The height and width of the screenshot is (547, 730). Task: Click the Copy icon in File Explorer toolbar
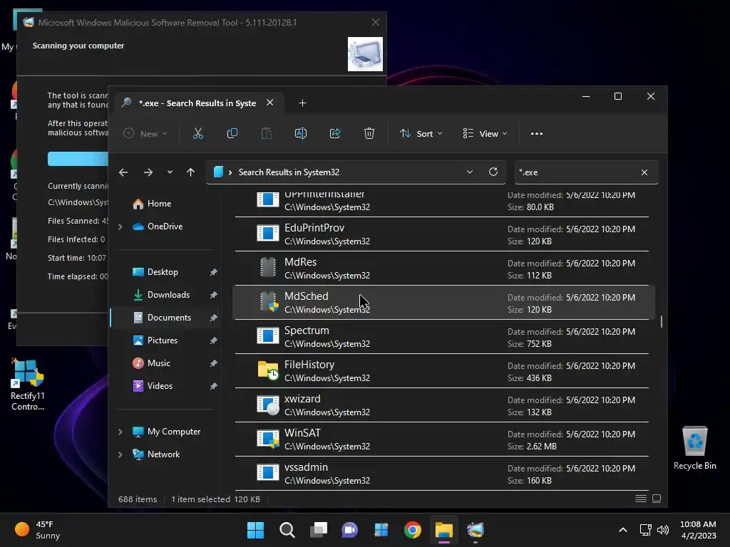232,133
